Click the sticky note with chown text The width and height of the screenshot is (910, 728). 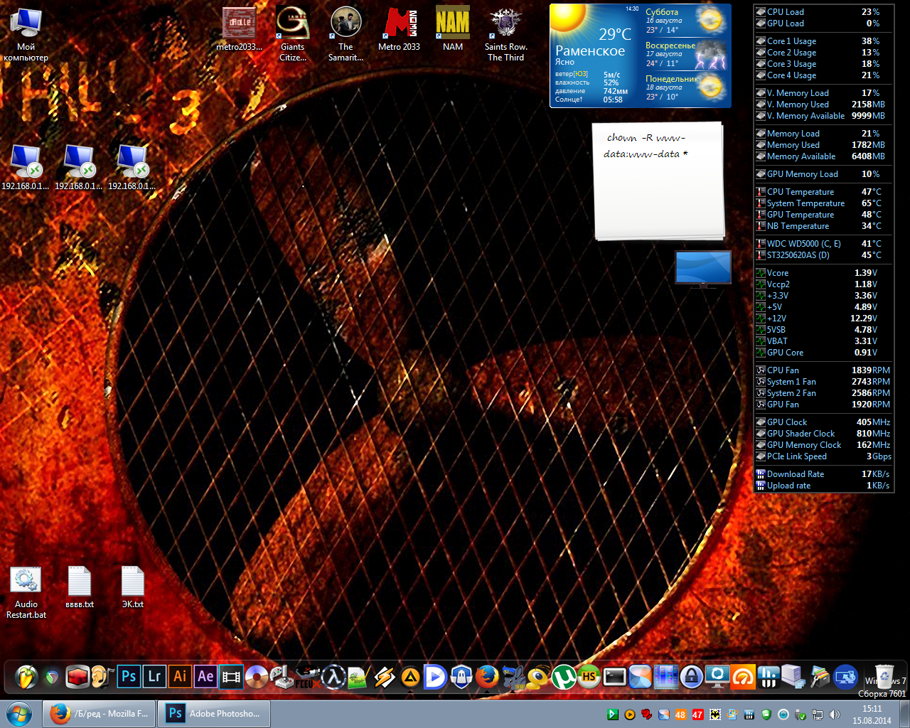tap(658, 181)
